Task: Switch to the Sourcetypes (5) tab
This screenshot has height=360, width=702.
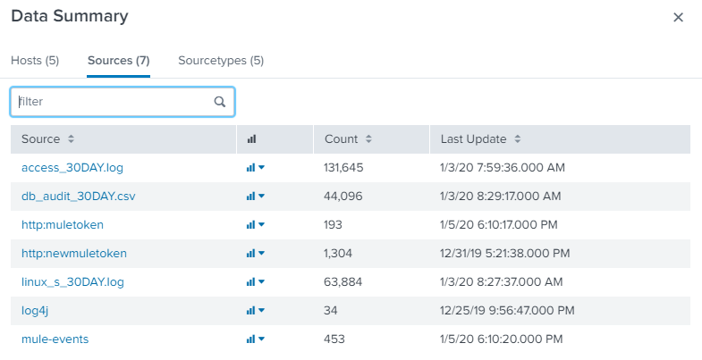Action: (x=221, y=61)
